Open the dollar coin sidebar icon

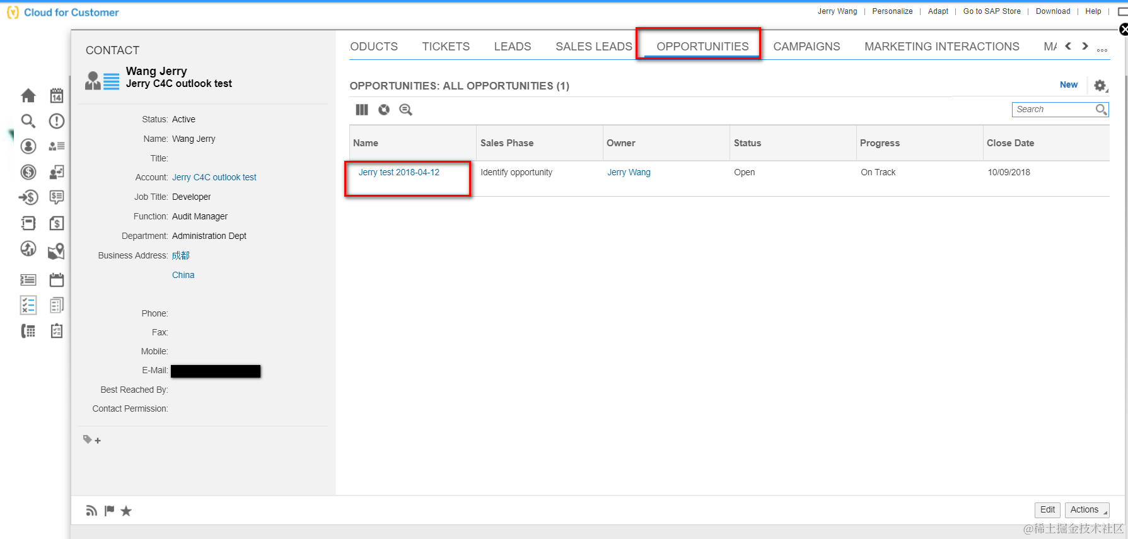28,172
